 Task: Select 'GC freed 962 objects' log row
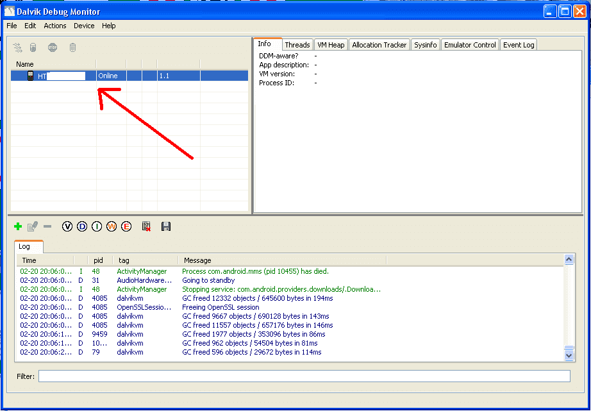pyautogui.click(x=290, y=343)
